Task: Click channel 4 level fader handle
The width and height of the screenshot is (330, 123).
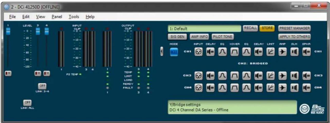Action: pyautogui.click(x=47, y=31)
